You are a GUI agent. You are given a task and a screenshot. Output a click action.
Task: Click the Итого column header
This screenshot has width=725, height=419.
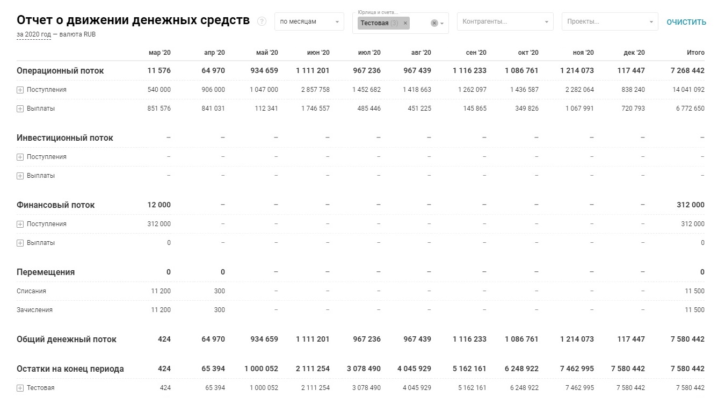coord(695,53)
